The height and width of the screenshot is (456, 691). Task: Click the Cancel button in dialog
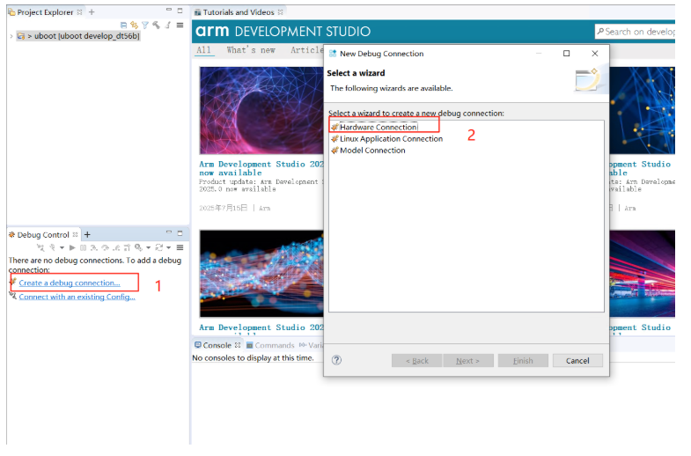click(577, 361)
